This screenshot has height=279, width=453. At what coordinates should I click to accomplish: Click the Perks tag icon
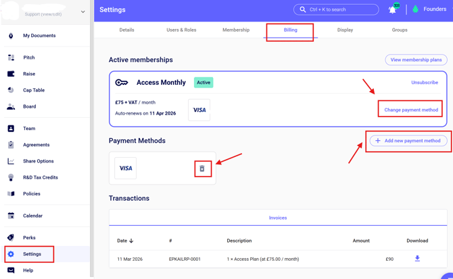[11, 237]
